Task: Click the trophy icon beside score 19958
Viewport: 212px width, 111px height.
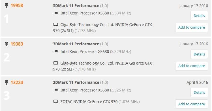Action: coord(6,5)
